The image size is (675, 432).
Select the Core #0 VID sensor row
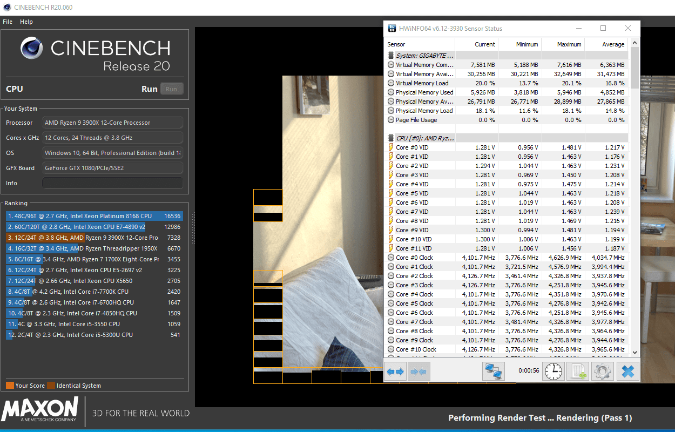tap(507, 147)
